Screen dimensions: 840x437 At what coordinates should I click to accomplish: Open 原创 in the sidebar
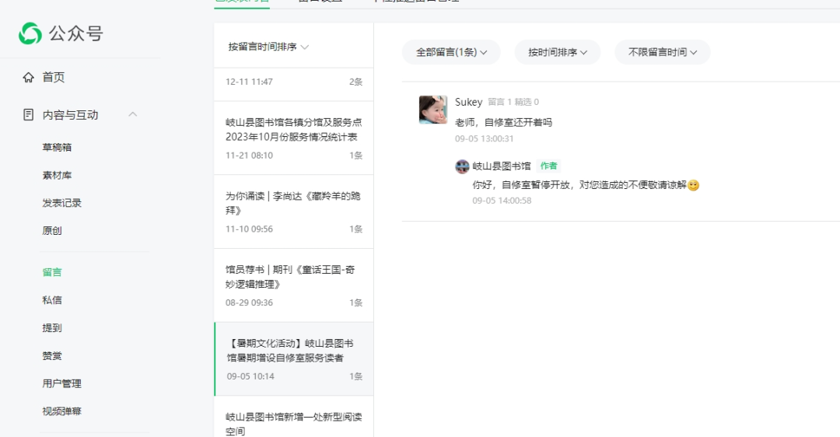(52, 231)
